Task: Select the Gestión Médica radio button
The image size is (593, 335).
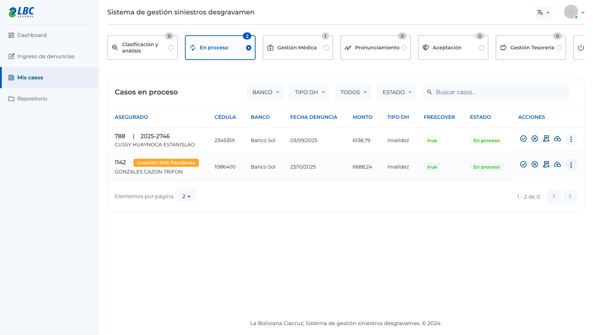Action: pos(326,48)
